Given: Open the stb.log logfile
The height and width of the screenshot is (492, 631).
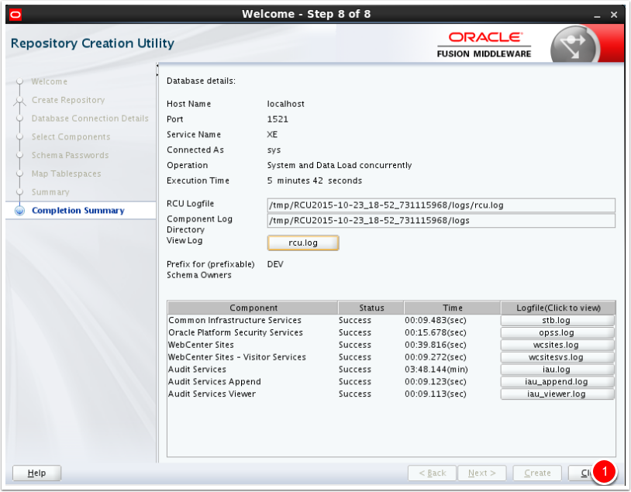Looking at the screenshot, I should click(x=557, y=321).
